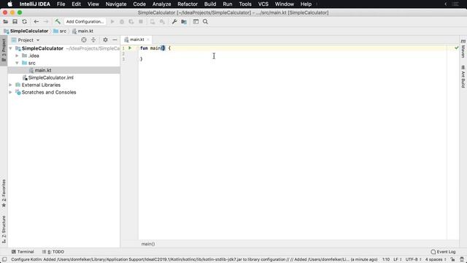Hide the Project panel with minus icon
This screenshot has width=467, height=263.
pos(115,40)
